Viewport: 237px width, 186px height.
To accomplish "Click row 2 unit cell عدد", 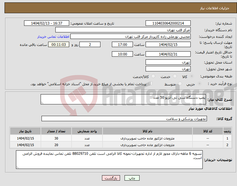I will tap(87, 145).
